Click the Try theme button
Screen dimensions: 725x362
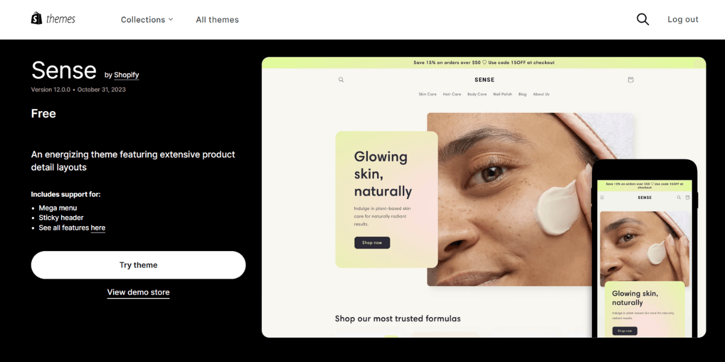pyautogui.click(x=138, y=265)
